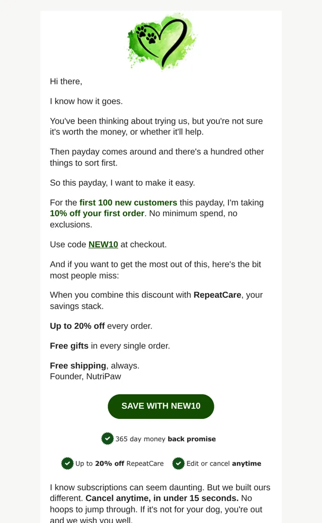Image resolution: width=322 pixels, height=523 pixels.
Task: Click the SAVE WITH NEW10 button
Action: click(161, 406)
